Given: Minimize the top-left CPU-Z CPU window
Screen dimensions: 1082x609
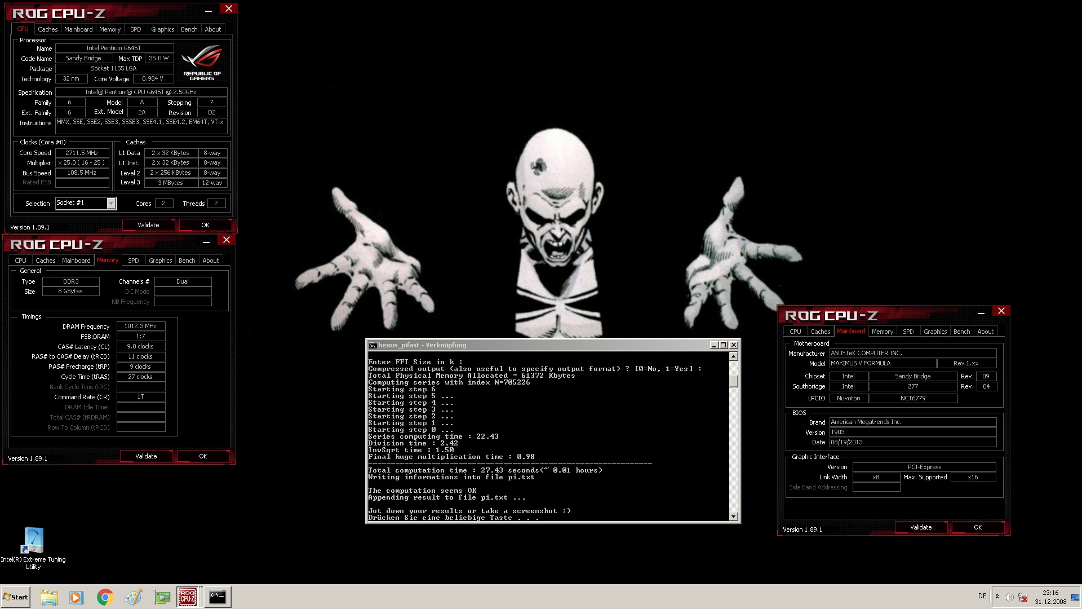Looking at the screenshot, I should [209, 10].
